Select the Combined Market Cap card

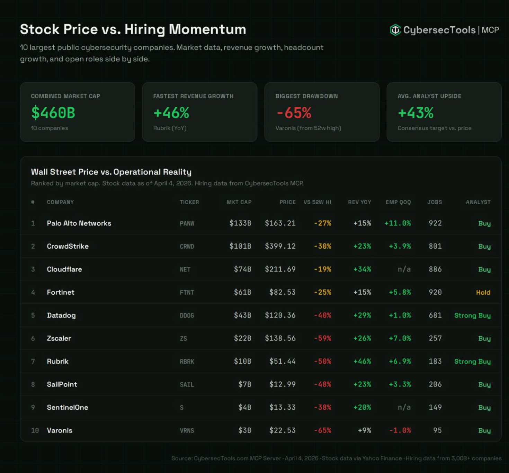[78, 112]
